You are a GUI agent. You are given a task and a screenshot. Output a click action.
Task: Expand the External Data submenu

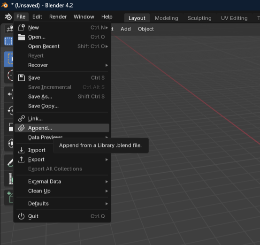tap(62, 182)
